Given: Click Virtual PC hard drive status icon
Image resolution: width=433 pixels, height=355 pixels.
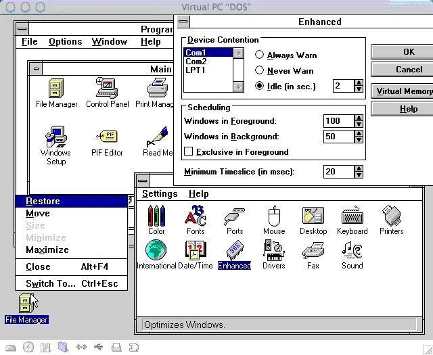Looking at the screenshot, I should [x=11, y=348].
